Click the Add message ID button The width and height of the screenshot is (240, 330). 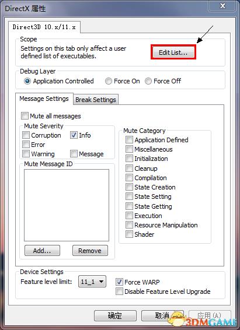(x=42, y=251)
